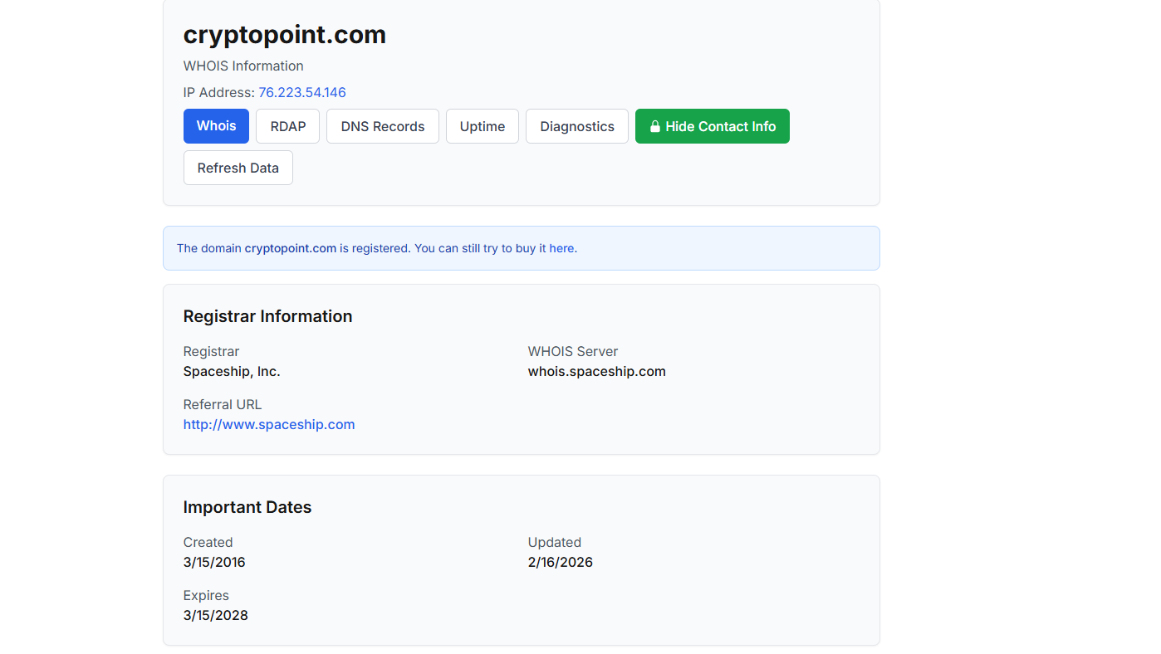Click the 'here' link to buy the domain
This screenshot has width=1161, height=654.
click(561, 248)
